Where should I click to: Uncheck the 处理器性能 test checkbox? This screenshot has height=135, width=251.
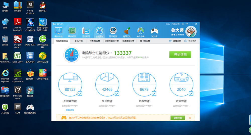pos(80,94)
